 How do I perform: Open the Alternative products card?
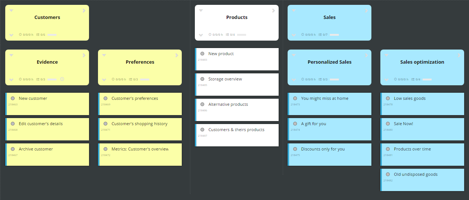237,110
